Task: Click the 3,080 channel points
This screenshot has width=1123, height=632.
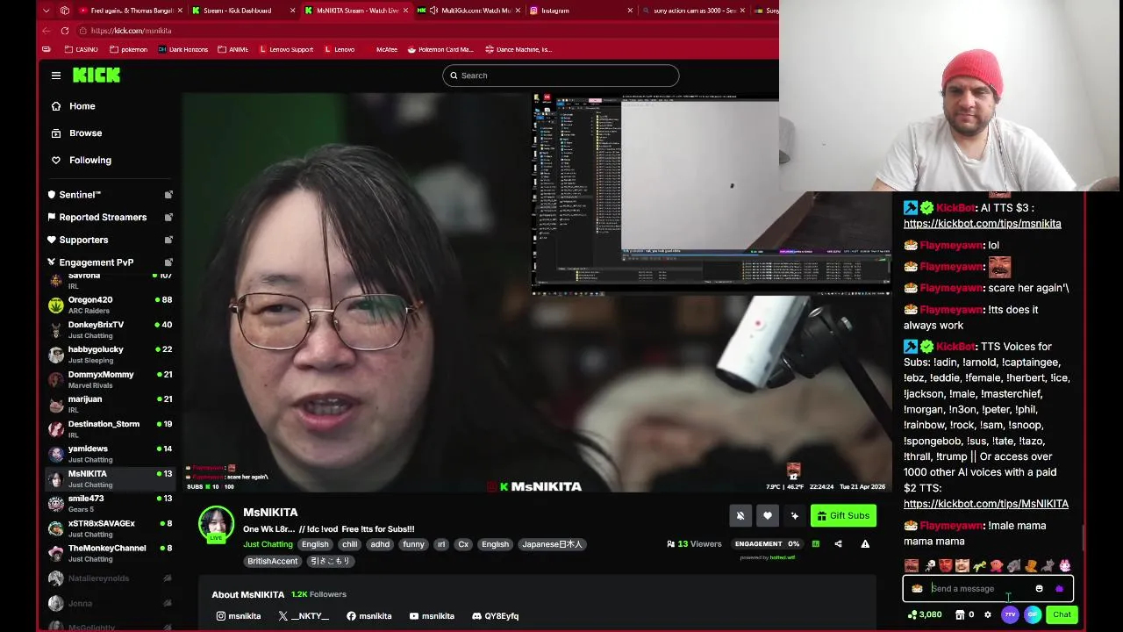Action: pos(925,614)
